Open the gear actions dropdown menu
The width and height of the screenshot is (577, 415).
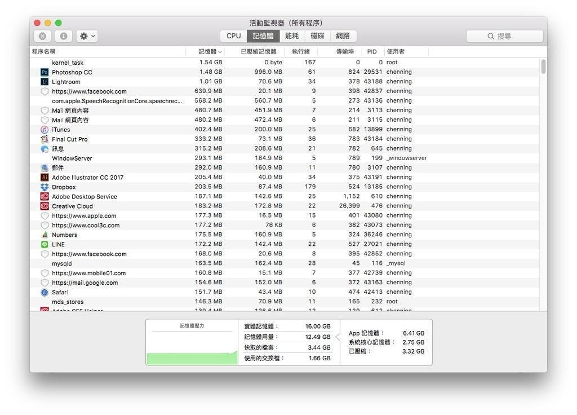pos(87,36)
